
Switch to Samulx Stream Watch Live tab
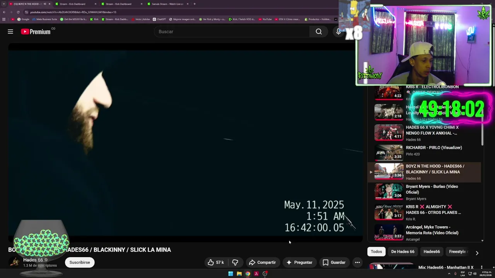click(167, 4)
